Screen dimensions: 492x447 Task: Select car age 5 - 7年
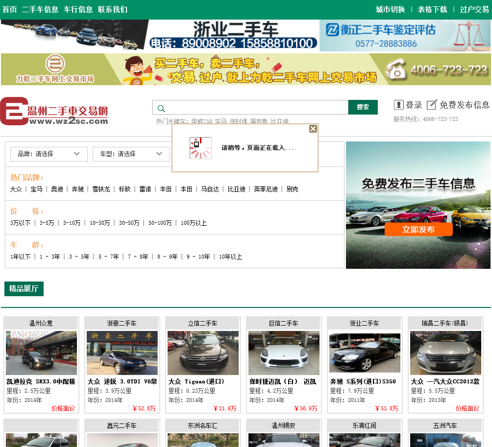point(109,257)
